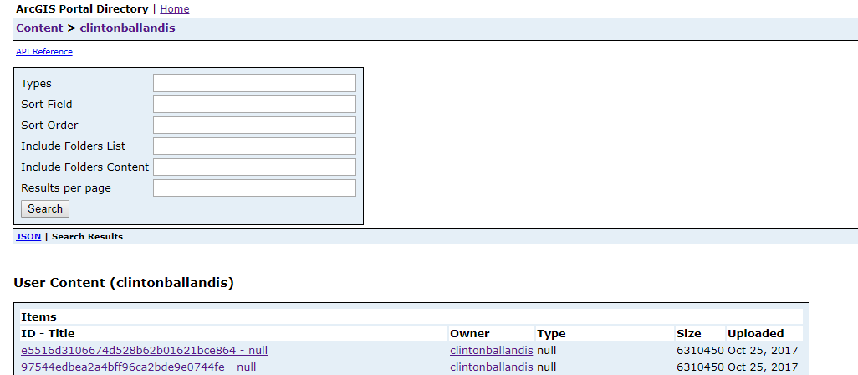Image resolution: width=858 pixels, height=375 pixels.
Task: Select 'Oct 25, 2017' in first row
Action: (763, 351)
